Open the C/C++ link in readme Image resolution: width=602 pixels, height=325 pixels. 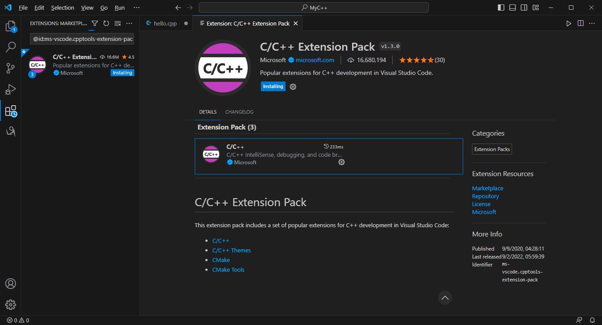[x=221, y=240]
